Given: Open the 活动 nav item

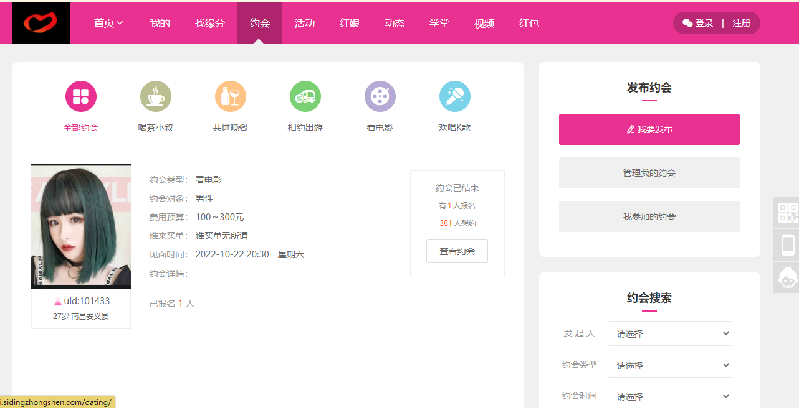Looking at the screenshot, I should tap(305, 23).
